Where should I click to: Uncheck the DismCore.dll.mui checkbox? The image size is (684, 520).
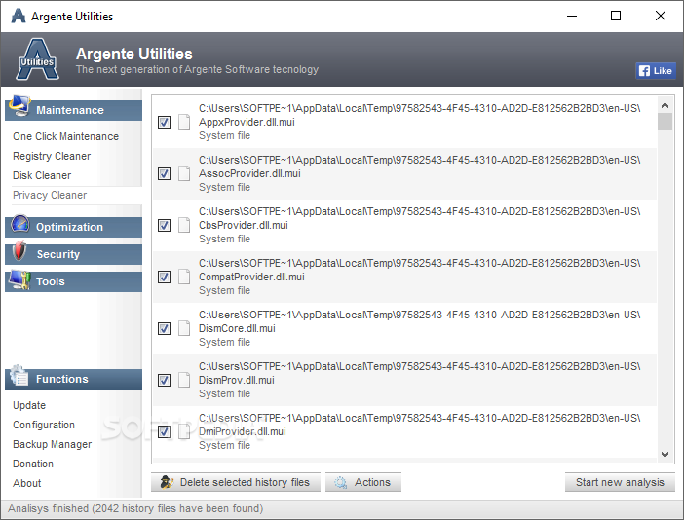coord(164,328)
